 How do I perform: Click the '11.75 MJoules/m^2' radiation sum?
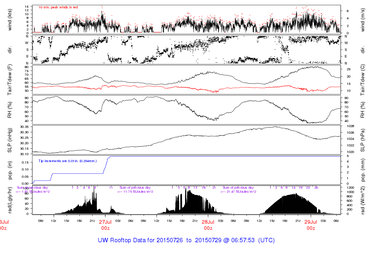click(138, 192)
